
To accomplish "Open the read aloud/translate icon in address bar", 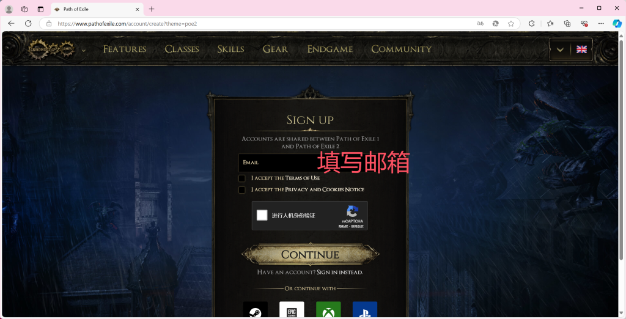I will [481, 24].
